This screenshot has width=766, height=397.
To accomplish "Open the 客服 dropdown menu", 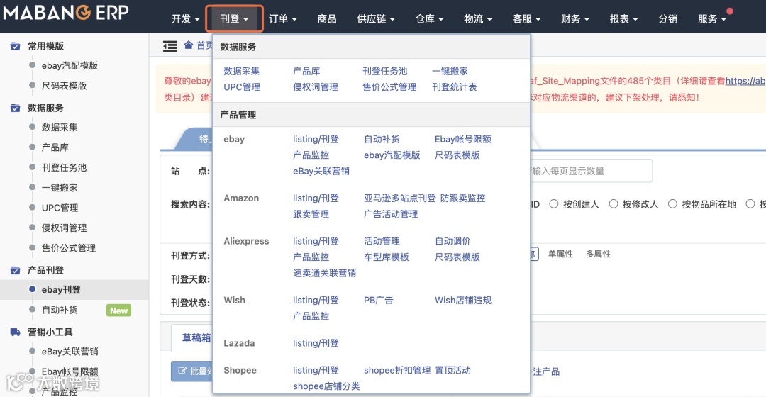I will [x=526, y=19].
